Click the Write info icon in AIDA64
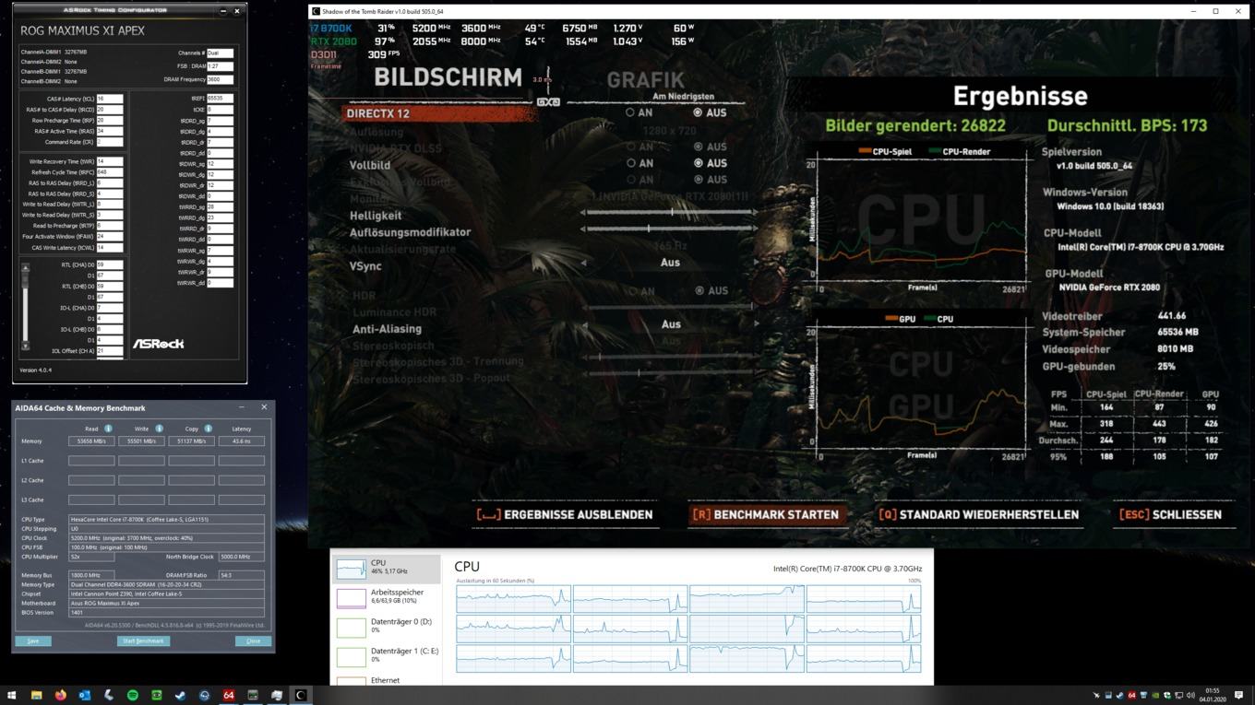Viewport: 1255px width, 705px height. coord(159,429)
